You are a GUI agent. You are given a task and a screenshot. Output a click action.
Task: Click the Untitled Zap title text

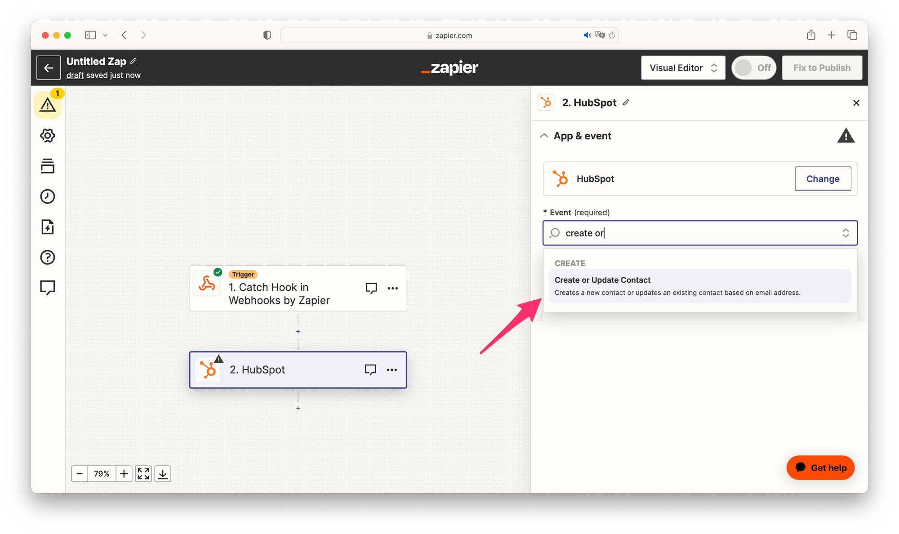(96, 61)
